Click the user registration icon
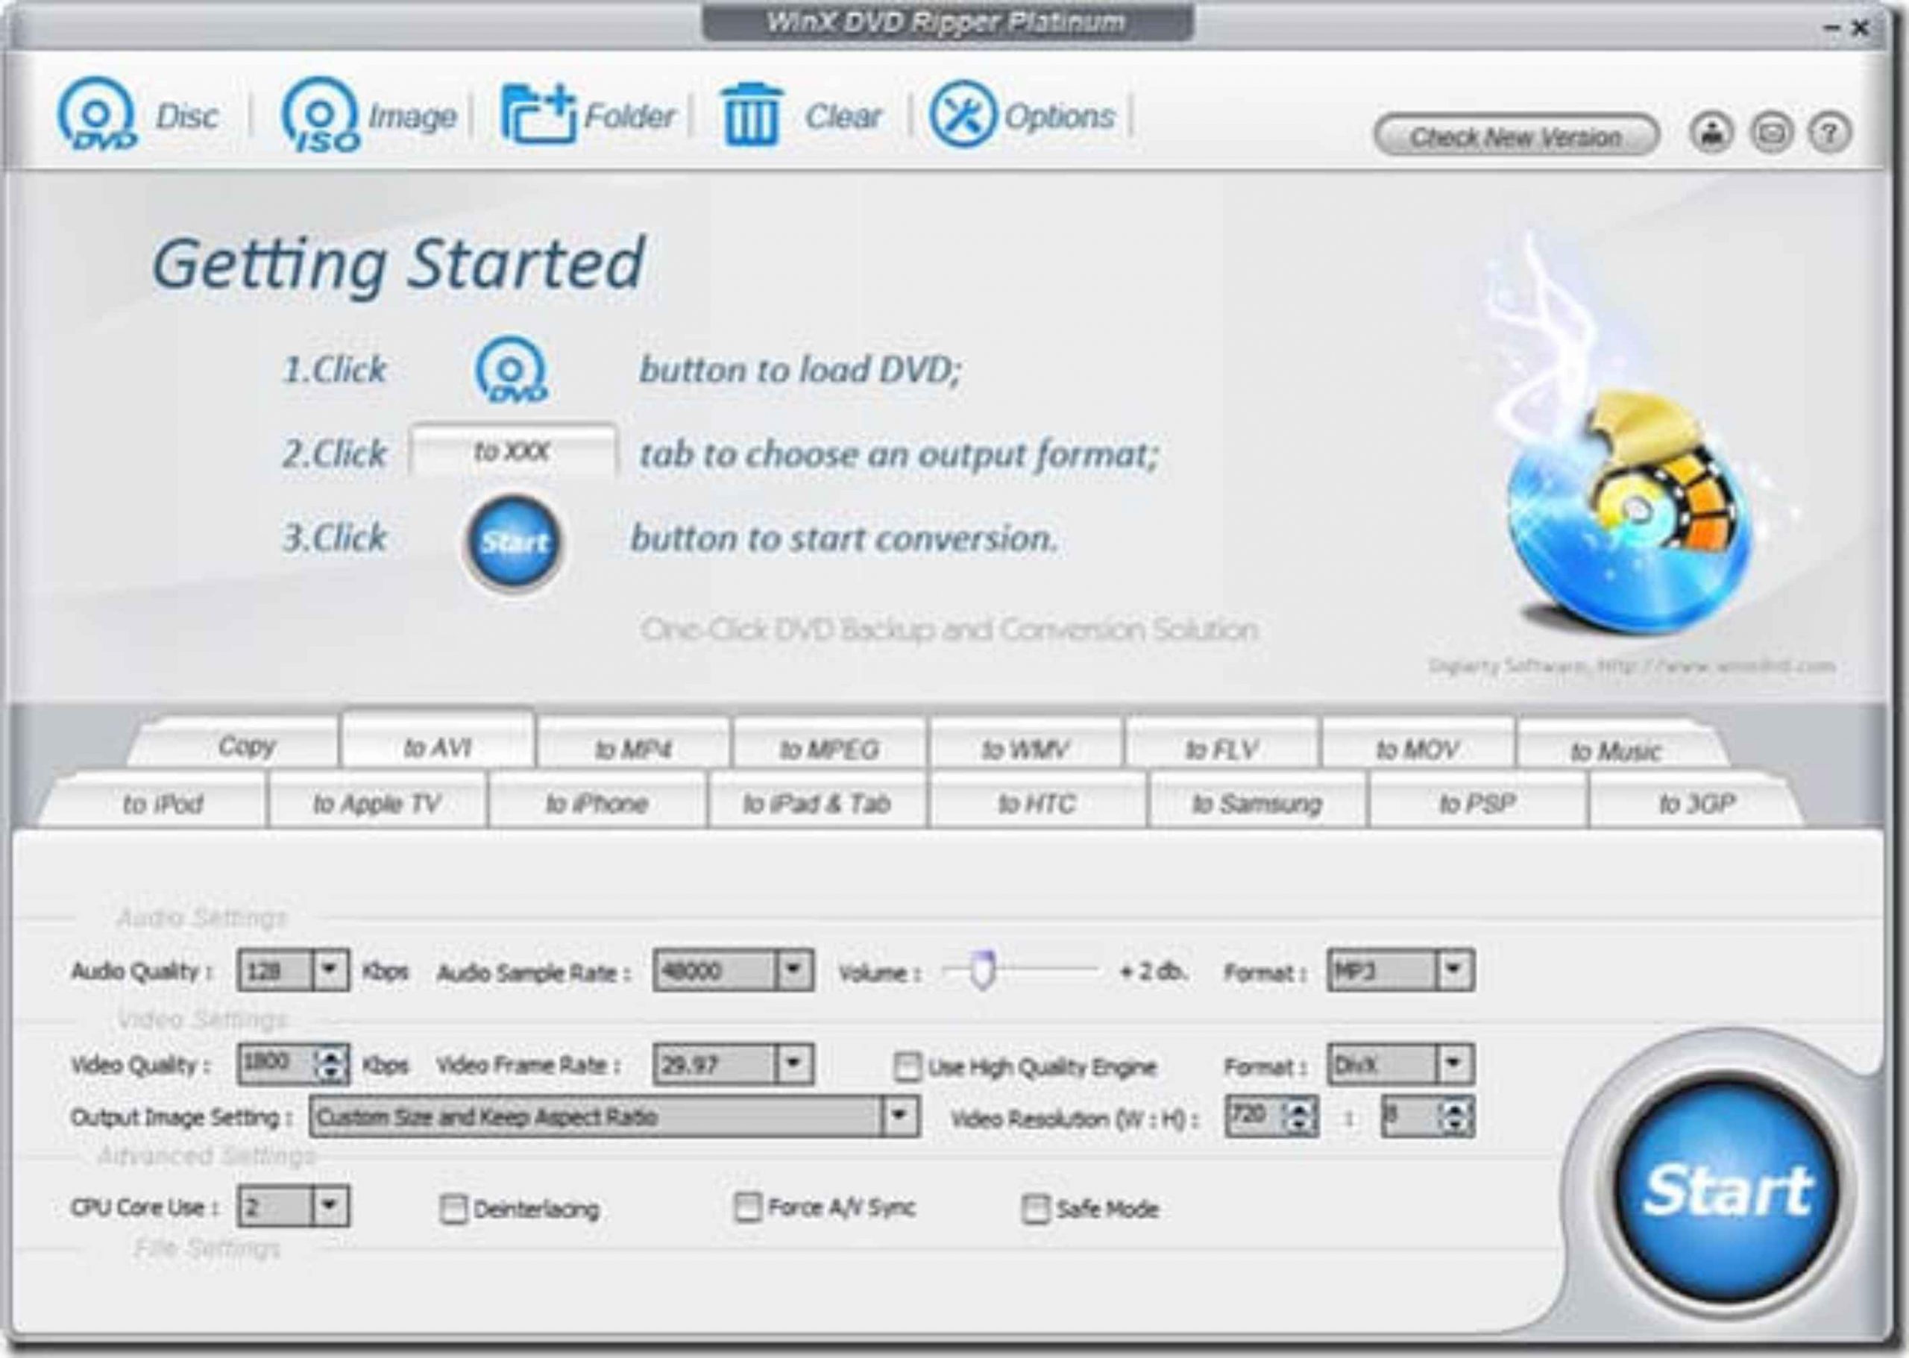Screen dimensions: 1909x1358 tap(1714, 130)
